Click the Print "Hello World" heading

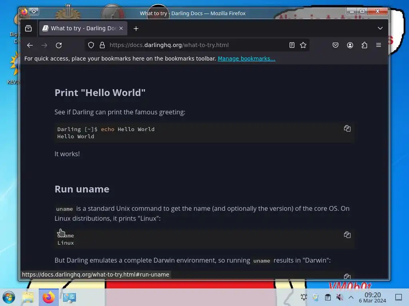point(100,92)
